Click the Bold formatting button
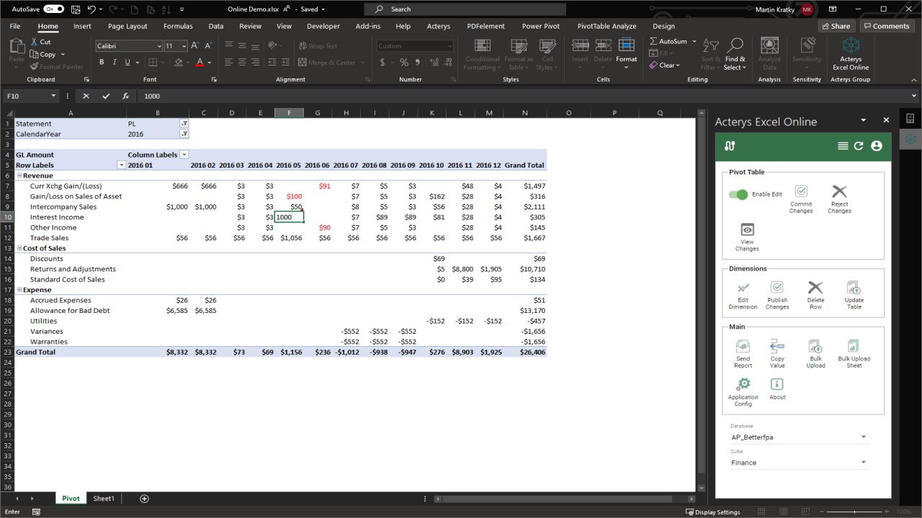 [102, 63]
